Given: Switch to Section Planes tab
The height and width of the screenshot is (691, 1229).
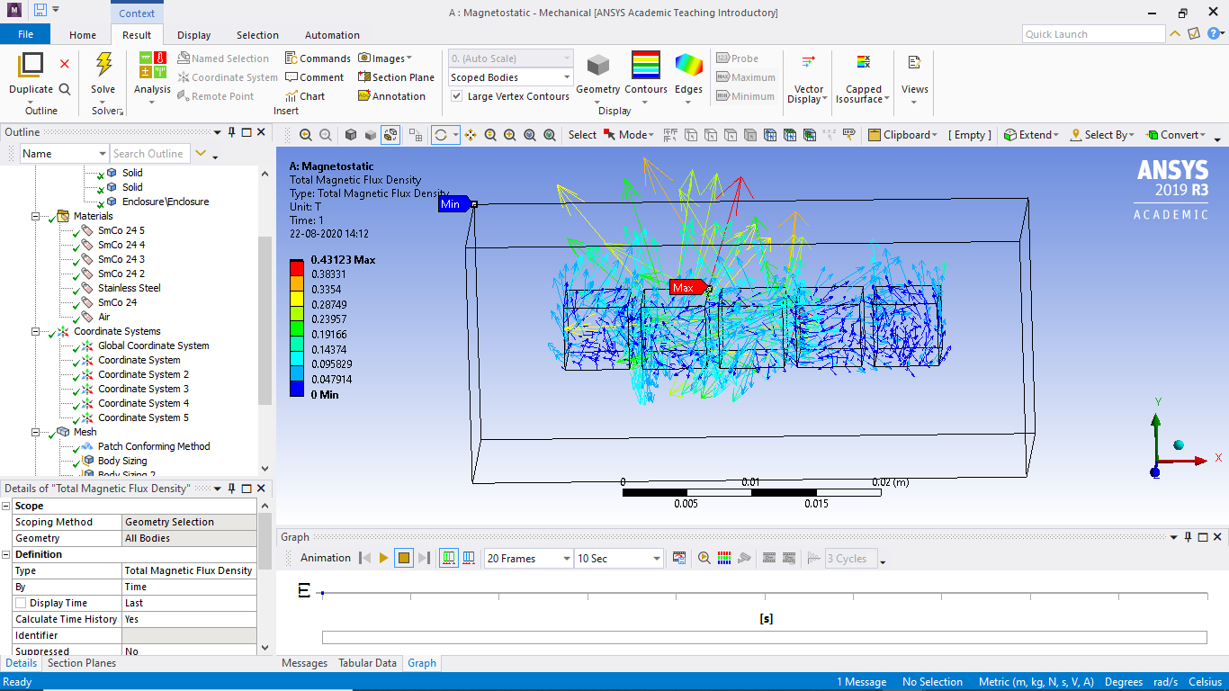Looking at the screenshot, I should click(x=82, y=663).
